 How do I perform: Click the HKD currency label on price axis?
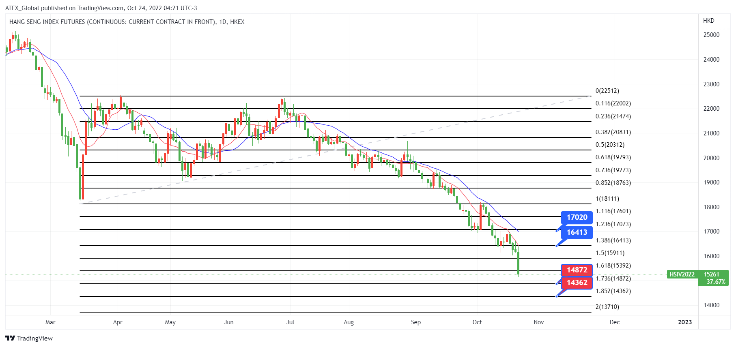(709, 21)
